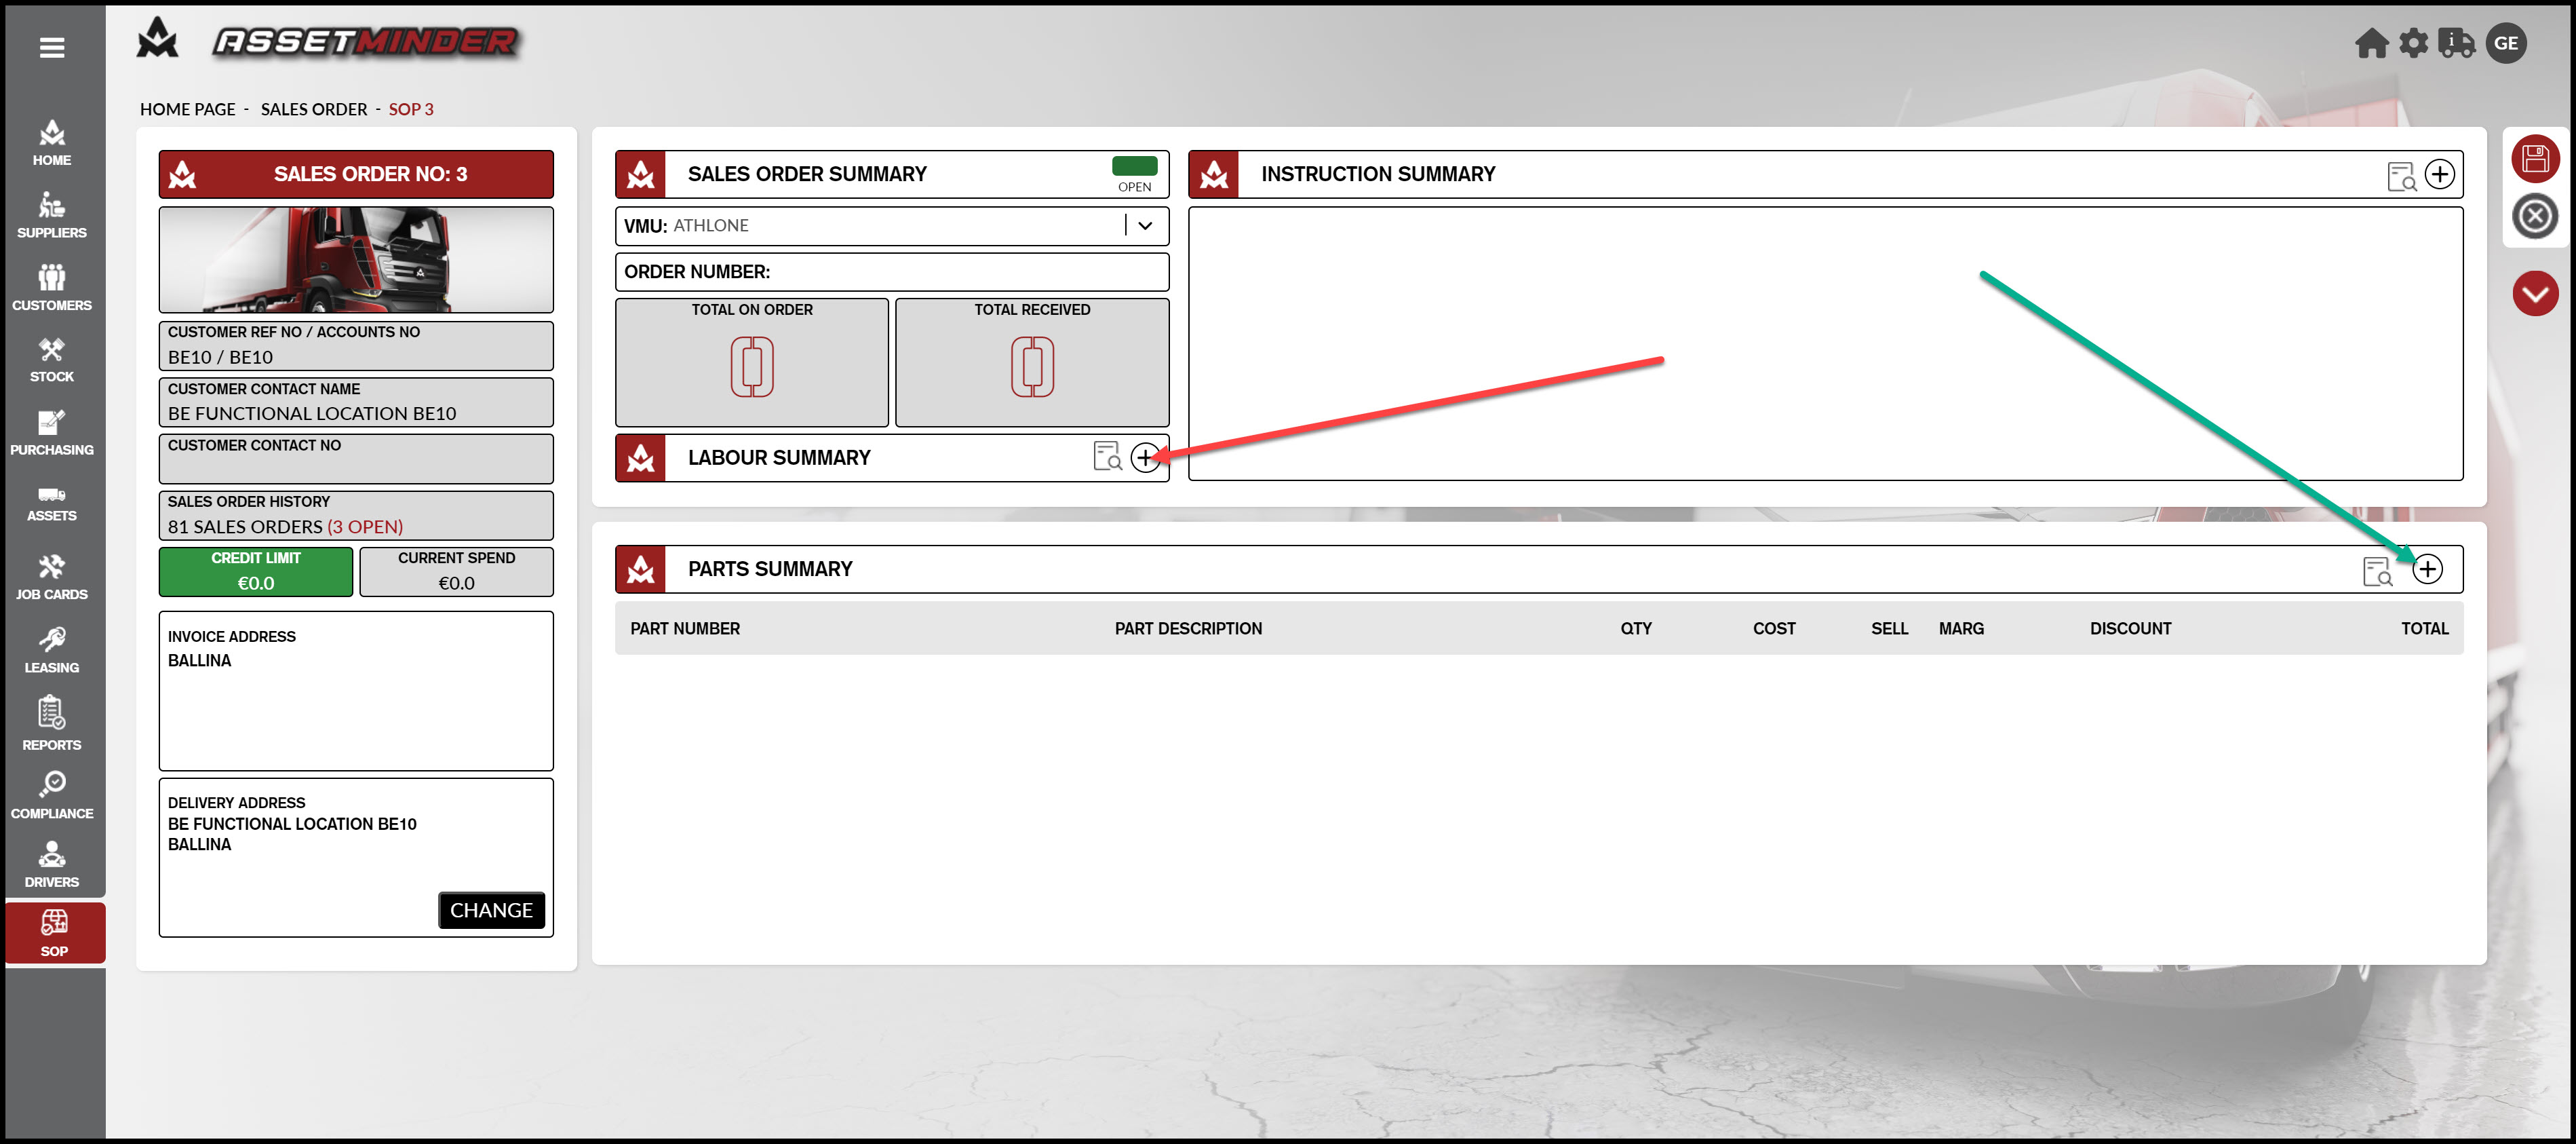This screenshot has height=1144, width=2576.
Task: Add a part in Parts Summary
Action: pos(2427,569)
